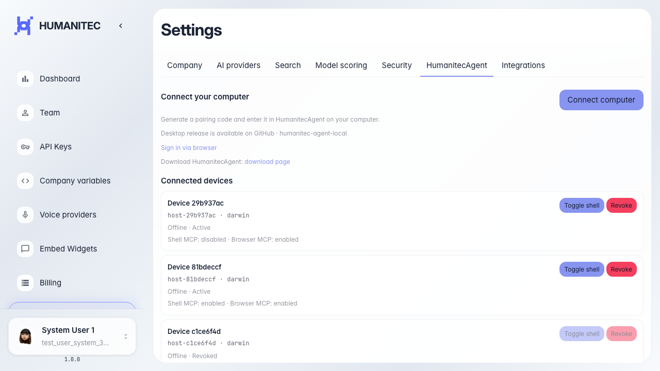
Task: Go to Dashboard in the sidebar
Action: [x=72, y=79]
